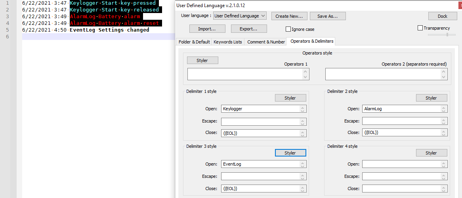The image size is (462, 198).
Task: Click line 3 'AlarmLog Battery alarm' text
Action: (105, 16)
